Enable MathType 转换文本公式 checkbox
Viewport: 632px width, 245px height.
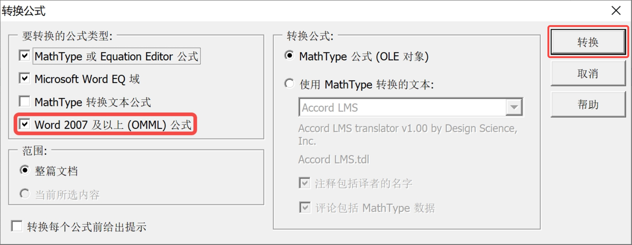coord(24,102)
